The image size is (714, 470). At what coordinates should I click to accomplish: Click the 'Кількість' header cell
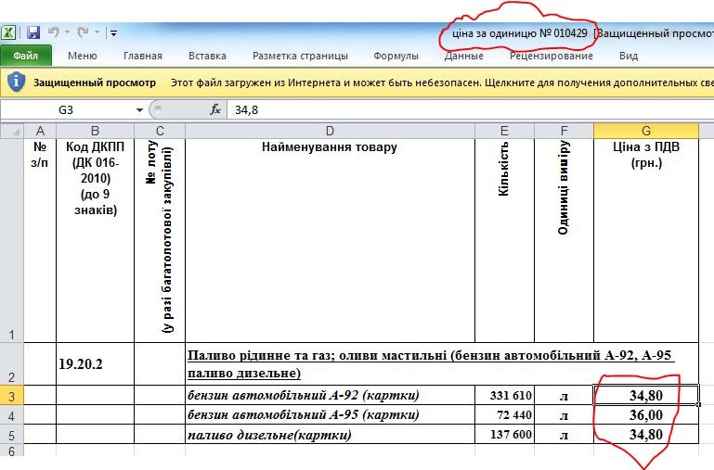coord(504,240)
